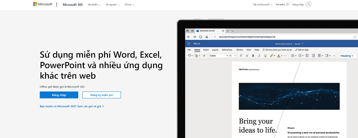This screenshot has height=138, width=358.
Task: Open the Microsoft 365 header link
Action: (x=73, y=4)
